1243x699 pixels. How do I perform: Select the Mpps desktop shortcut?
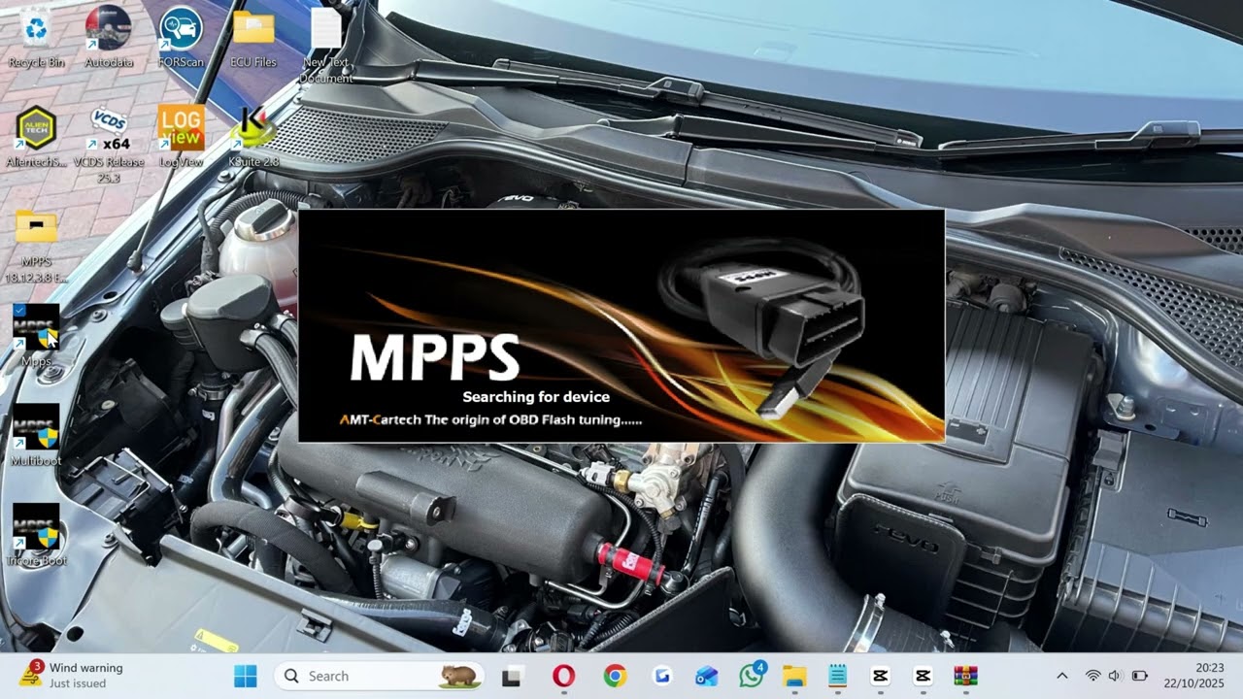point(36,336)
